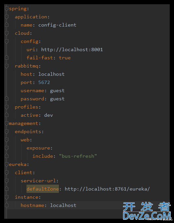Click the highlighted defaultZone key
The width and height of the screenshot is (174, 223).
tap(43, 189)
